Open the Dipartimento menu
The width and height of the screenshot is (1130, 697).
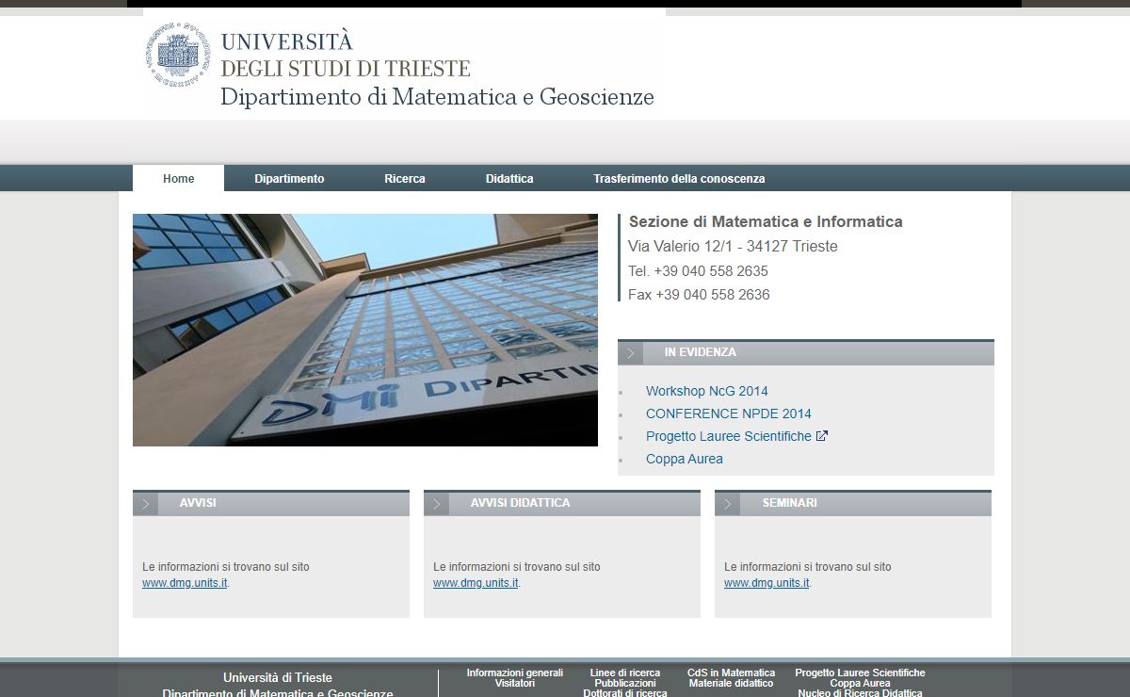tap(289, 178)
